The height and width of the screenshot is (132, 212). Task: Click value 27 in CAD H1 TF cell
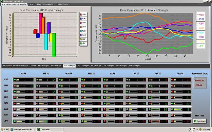tap(120, 109)
